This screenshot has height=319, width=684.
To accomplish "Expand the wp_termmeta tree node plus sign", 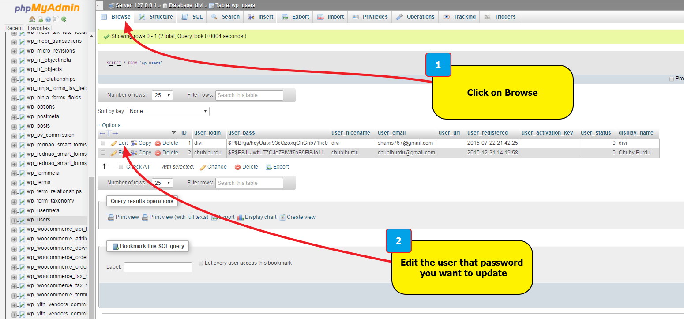I will [14, 173].
